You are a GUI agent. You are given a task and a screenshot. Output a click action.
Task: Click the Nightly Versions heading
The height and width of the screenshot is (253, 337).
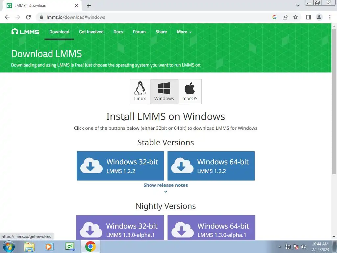(x=166, y=206)
